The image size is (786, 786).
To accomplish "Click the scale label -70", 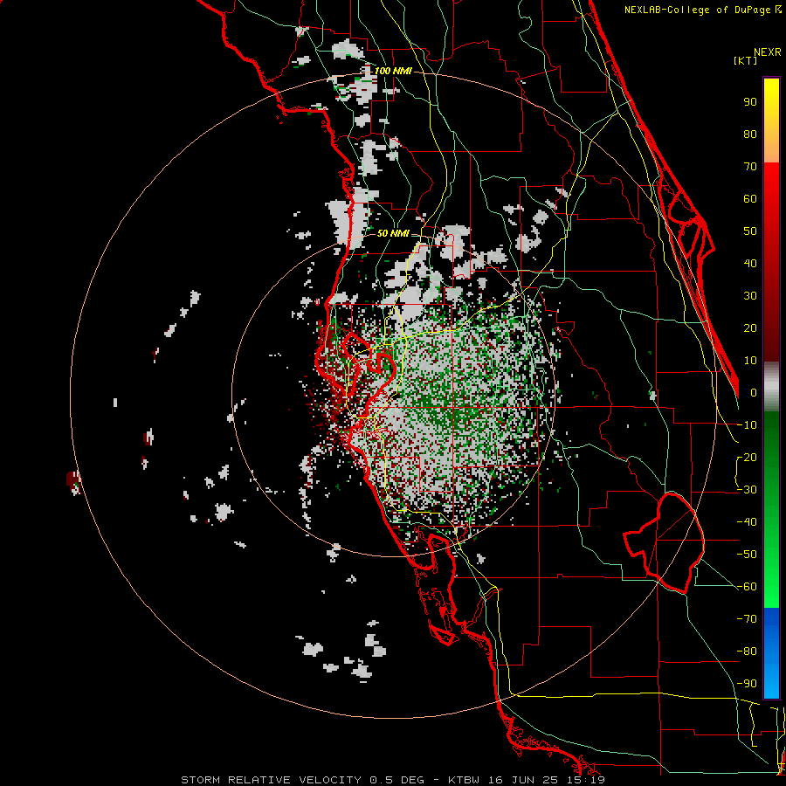I will coord(747,618).
